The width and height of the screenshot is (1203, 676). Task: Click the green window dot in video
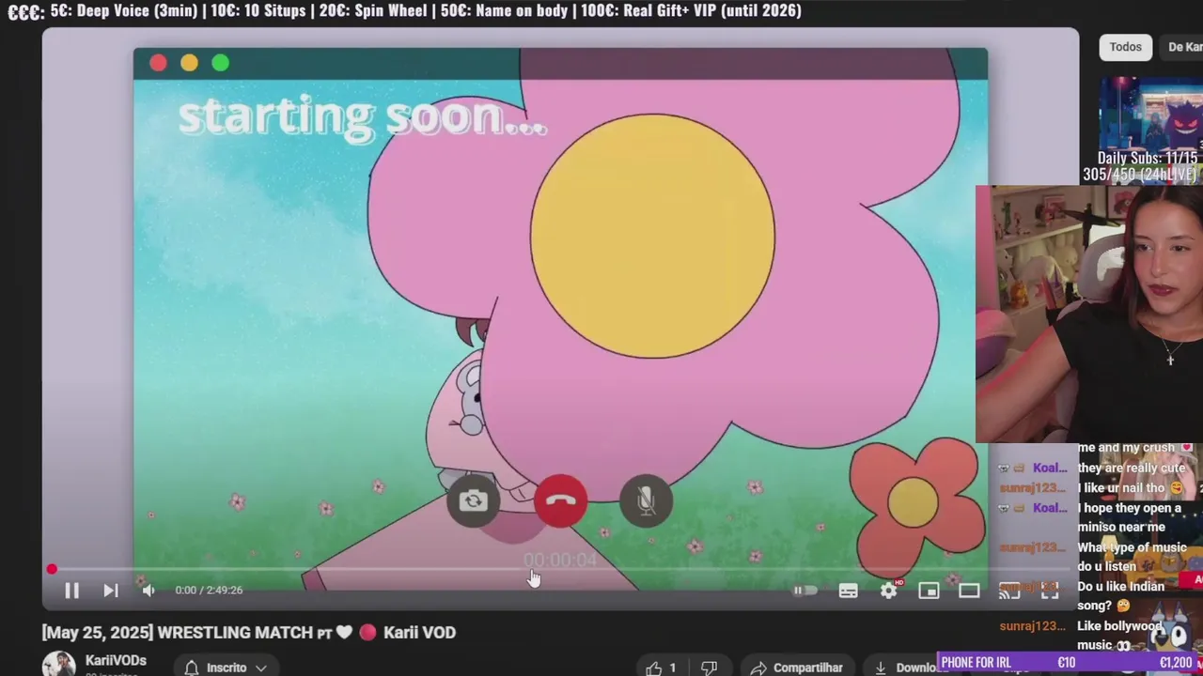(x=220, y=63)
